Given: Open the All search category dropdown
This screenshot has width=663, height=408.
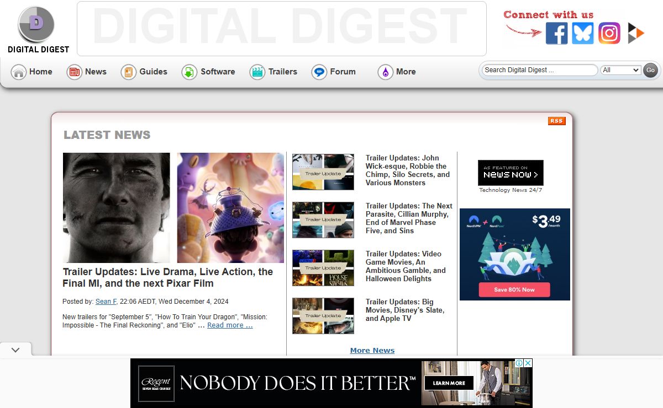Looking at the screenshot, I should (620, 70).
